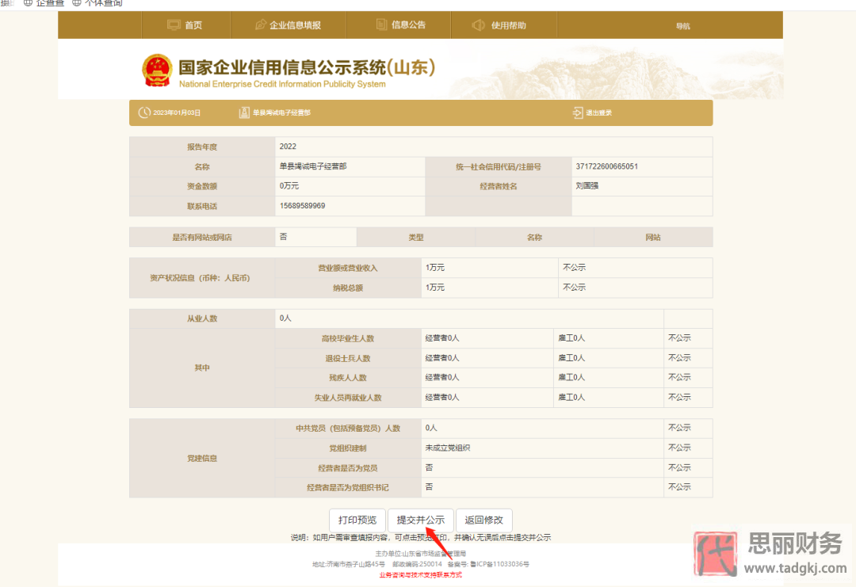Expand the 类型 field in the website section
The height and width of the screenshot is (587, 856).
pos(415,236)
